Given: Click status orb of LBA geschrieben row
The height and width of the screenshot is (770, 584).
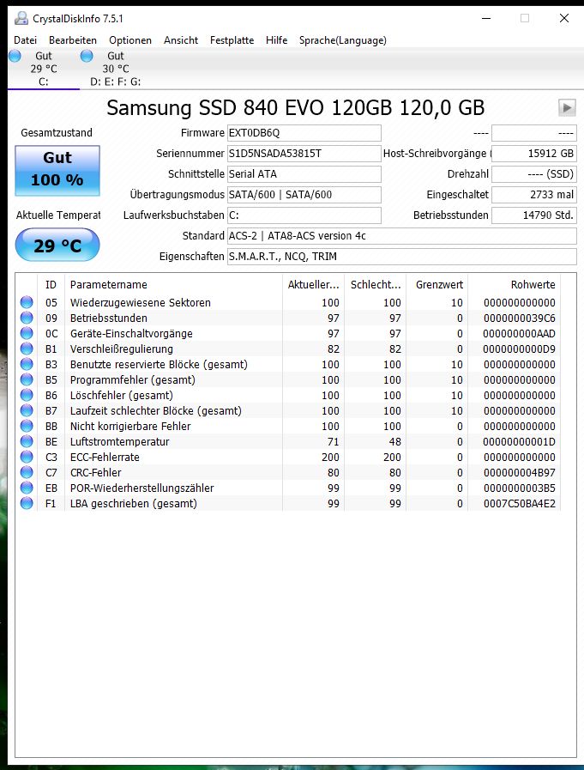Looking at the screenshot, I should [x=27, y=503].
